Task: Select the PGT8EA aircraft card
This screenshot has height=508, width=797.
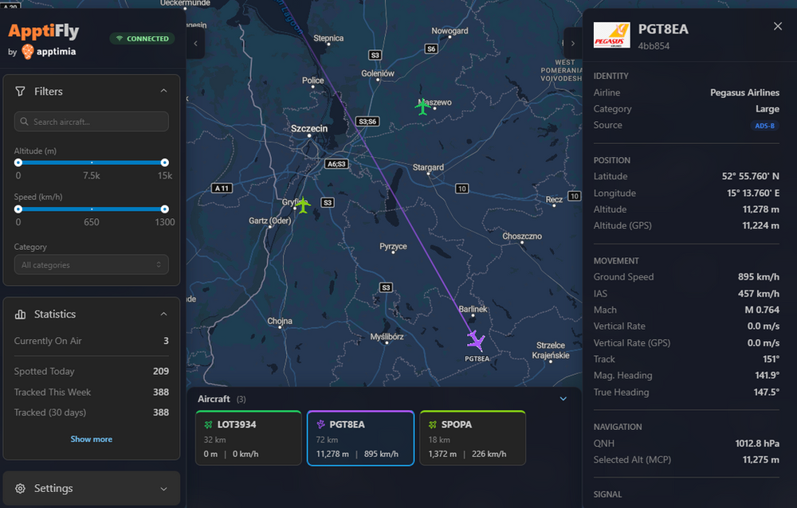Action: (x=360, y=438)
